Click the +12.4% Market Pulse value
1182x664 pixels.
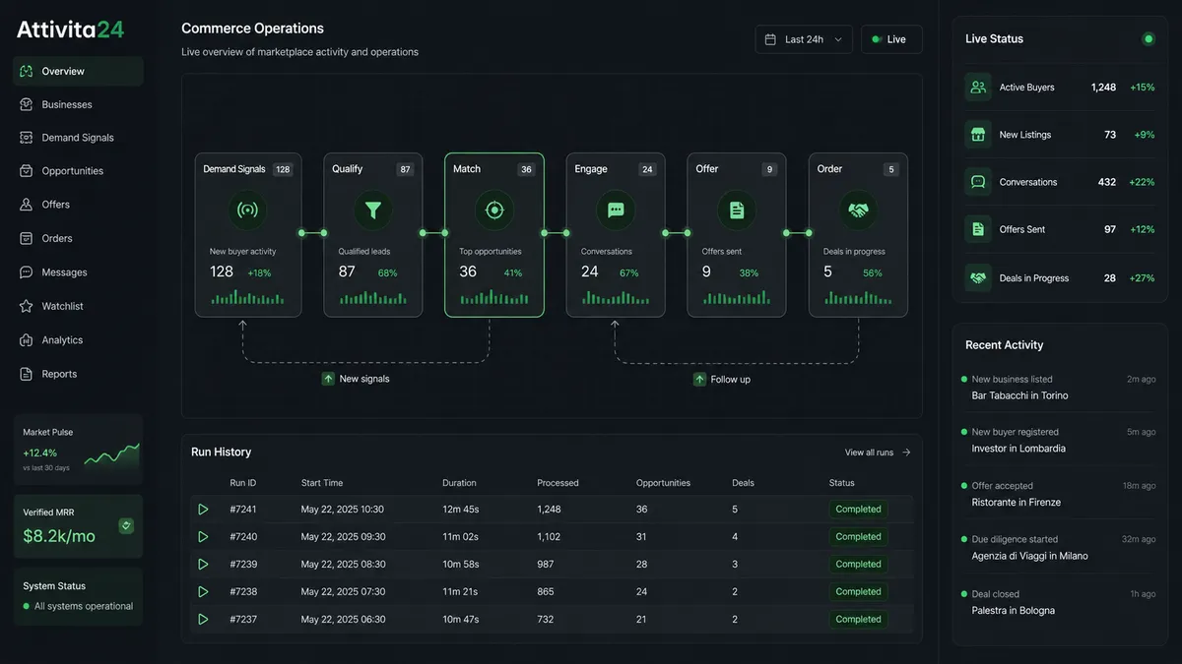click(x=40, y=453)
